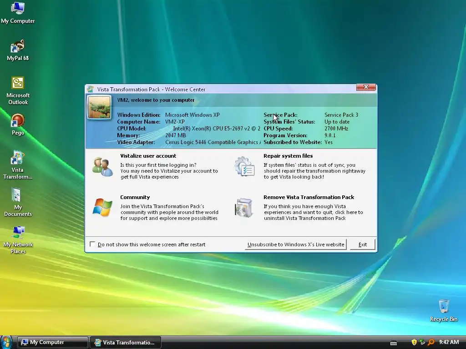
Task: Click the Repair system files gear icon
Action: pos(244,166)
